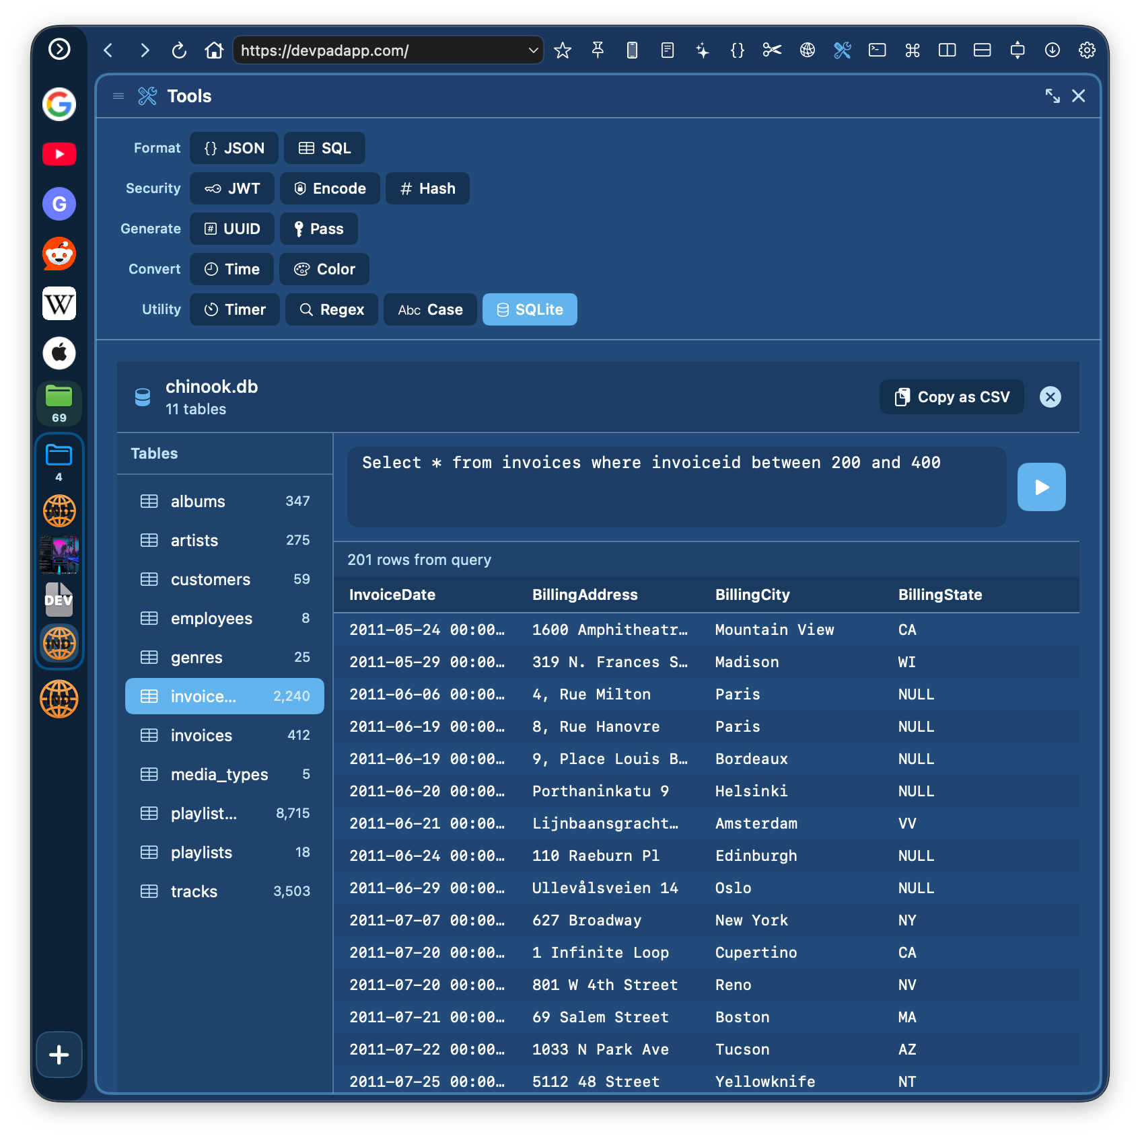1140x1138 pixels.
Task: Open the Case converter tool
Action: click(x=429, y=309)
